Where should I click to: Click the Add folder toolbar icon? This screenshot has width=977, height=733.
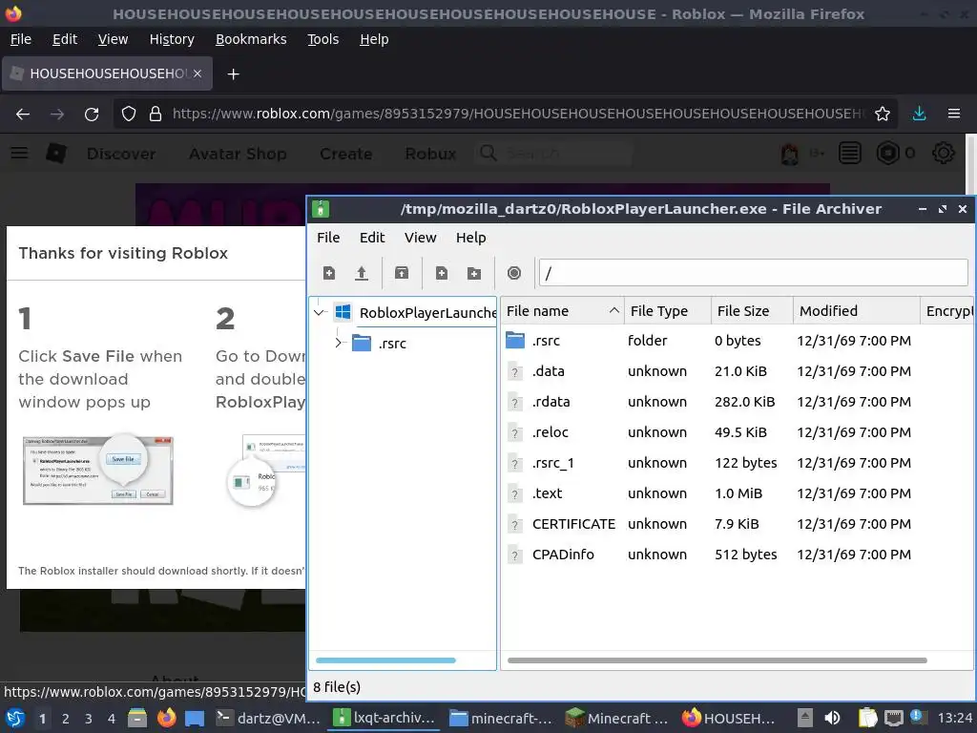tap(474, 273)
